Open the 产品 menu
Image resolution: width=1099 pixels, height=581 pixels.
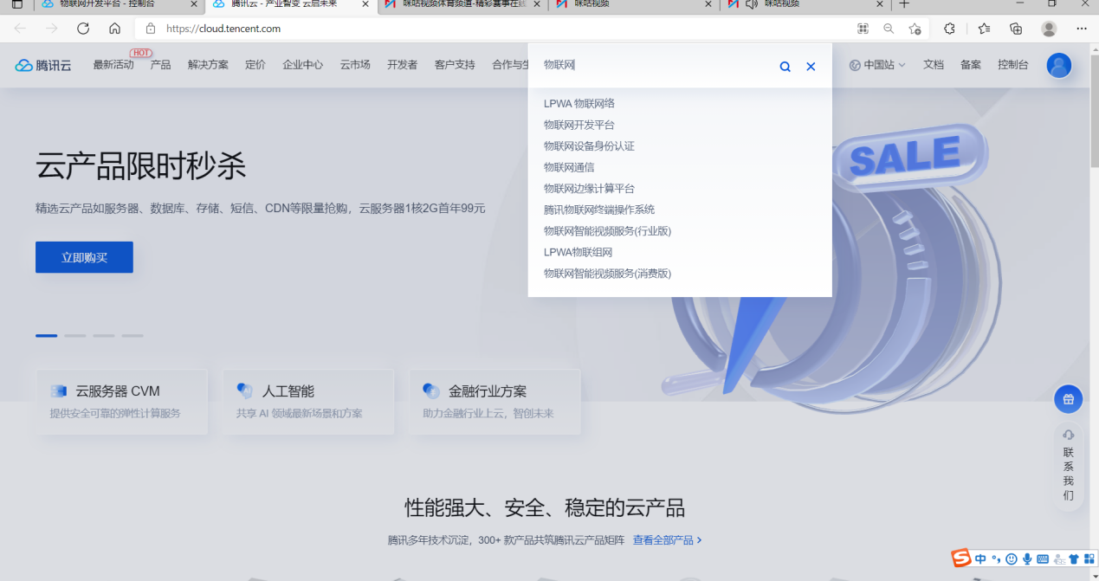click(x=160, y=65)
